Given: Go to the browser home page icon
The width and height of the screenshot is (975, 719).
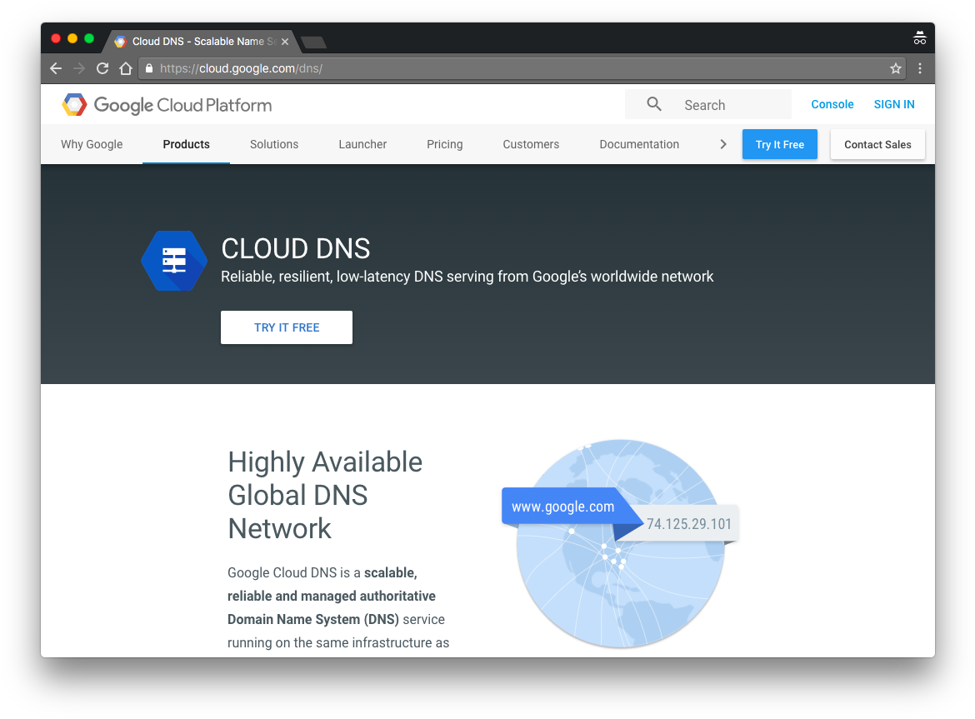Looking at the screenshot, I should point(126,69).
